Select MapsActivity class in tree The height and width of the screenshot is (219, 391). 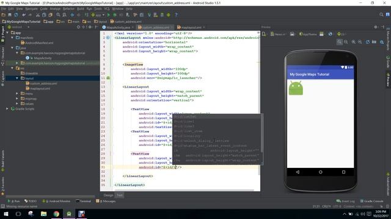(x=43, y=58)
